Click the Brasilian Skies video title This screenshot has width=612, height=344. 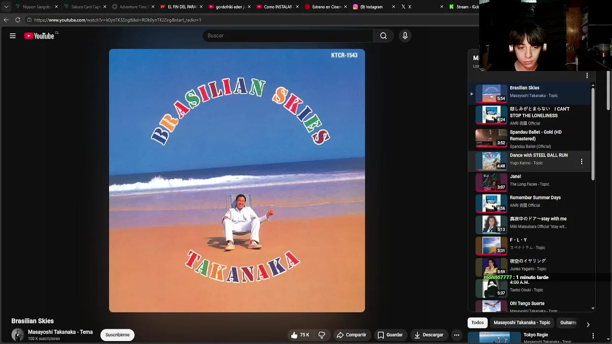coord(33,321)
